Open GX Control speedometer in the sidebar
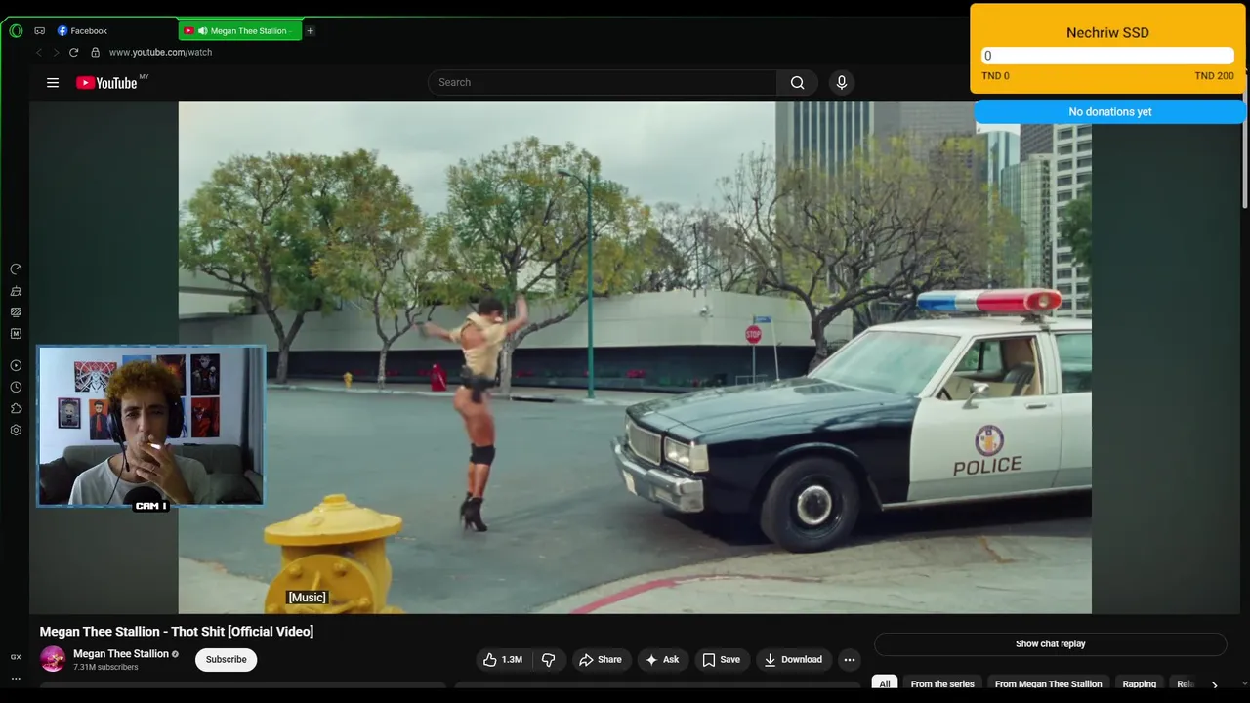This screenshot has width=1250, height=703. tap(16, 269)
